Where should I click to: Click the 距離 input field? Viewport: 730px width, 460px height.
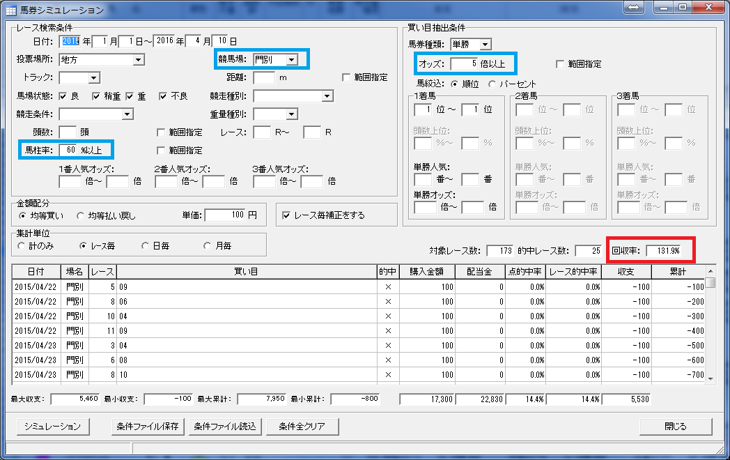(264, 78)
